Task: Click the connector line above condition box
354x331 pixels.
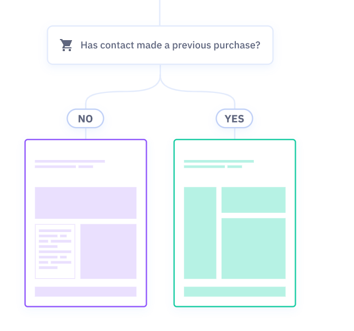Action: [160, 13]
